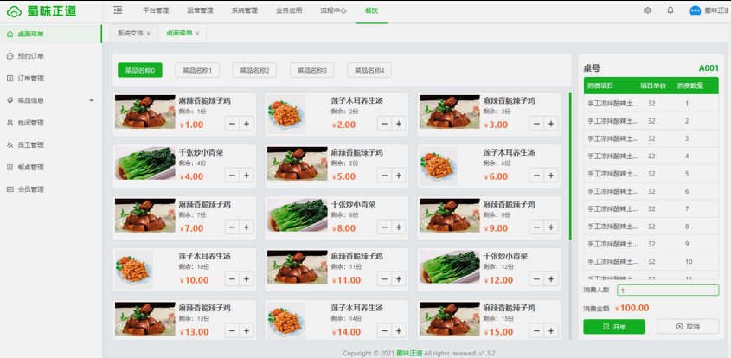Select category 菜品名称3
This screenshot has width=731, height=358.
tap(312, 70)
